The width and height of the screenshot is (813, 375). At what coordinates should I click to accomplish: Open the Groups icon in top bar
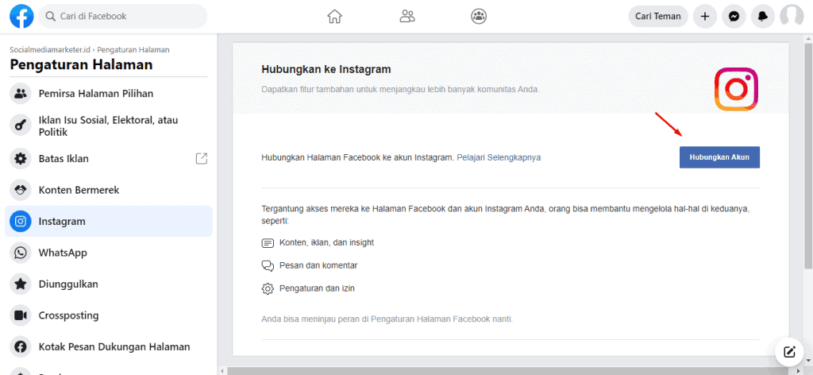[479, 16]
